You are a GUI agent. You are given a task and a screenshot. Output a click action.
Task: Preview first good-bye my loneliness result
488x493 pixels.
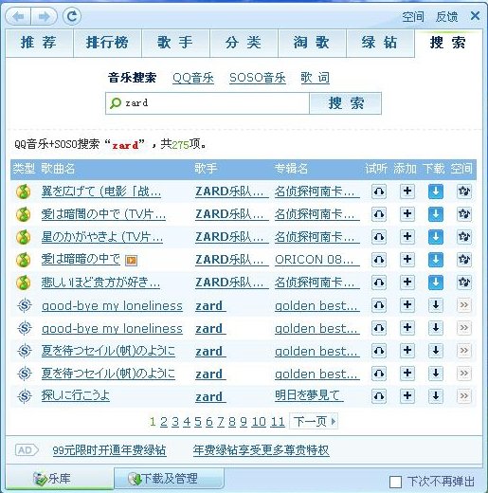click(379, 305)
